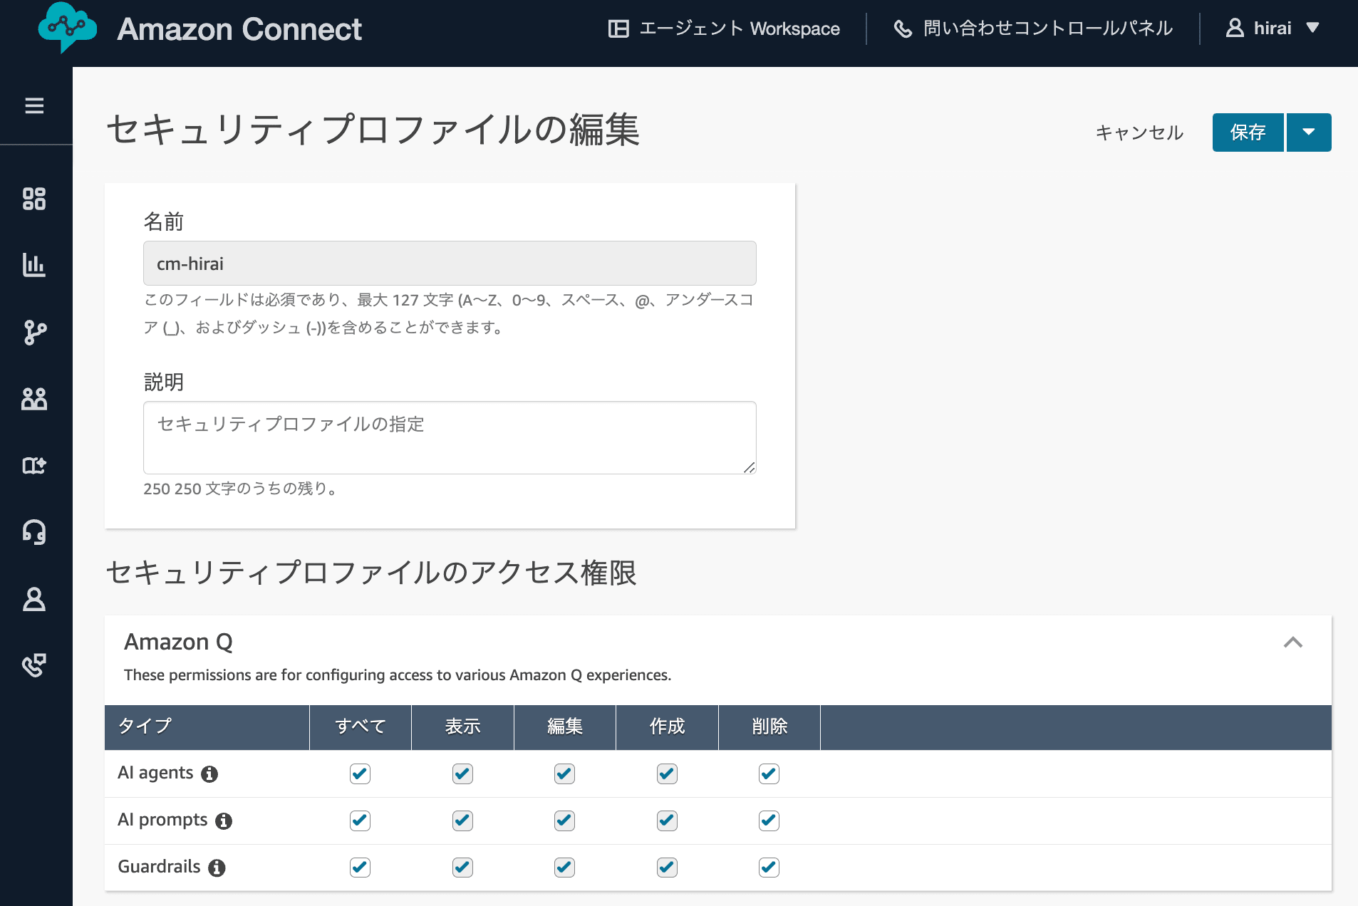Image resolution: width=1358 pixels, height=906 pixels.
Task: Open the single person profile sidebar icon
Action: click(34, 599)
